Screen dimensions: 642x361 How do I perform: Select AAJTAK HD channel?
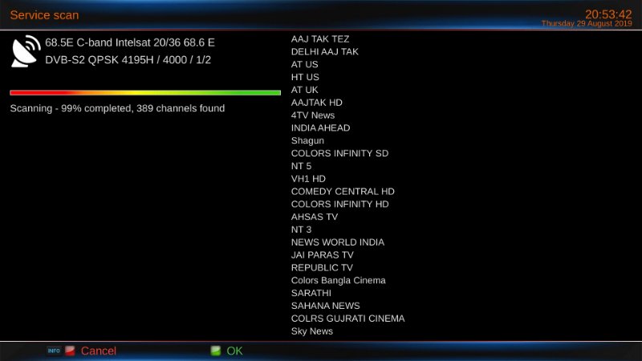click(317, 103)
